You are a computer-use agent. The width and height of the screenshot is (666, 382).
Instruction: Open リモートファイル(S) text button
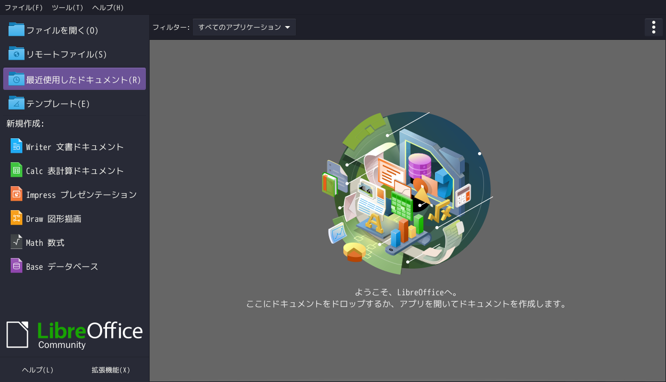click(x=67, y=54)
